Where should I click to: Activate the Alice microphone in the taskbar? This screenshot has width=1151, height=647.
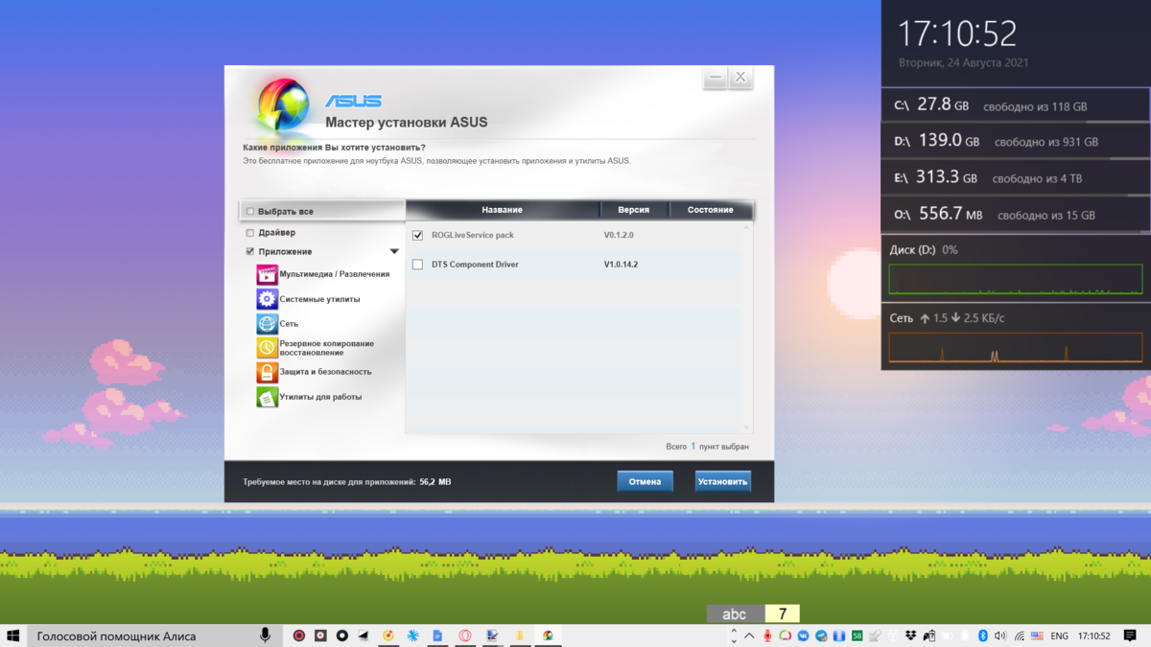coord(265,635)
